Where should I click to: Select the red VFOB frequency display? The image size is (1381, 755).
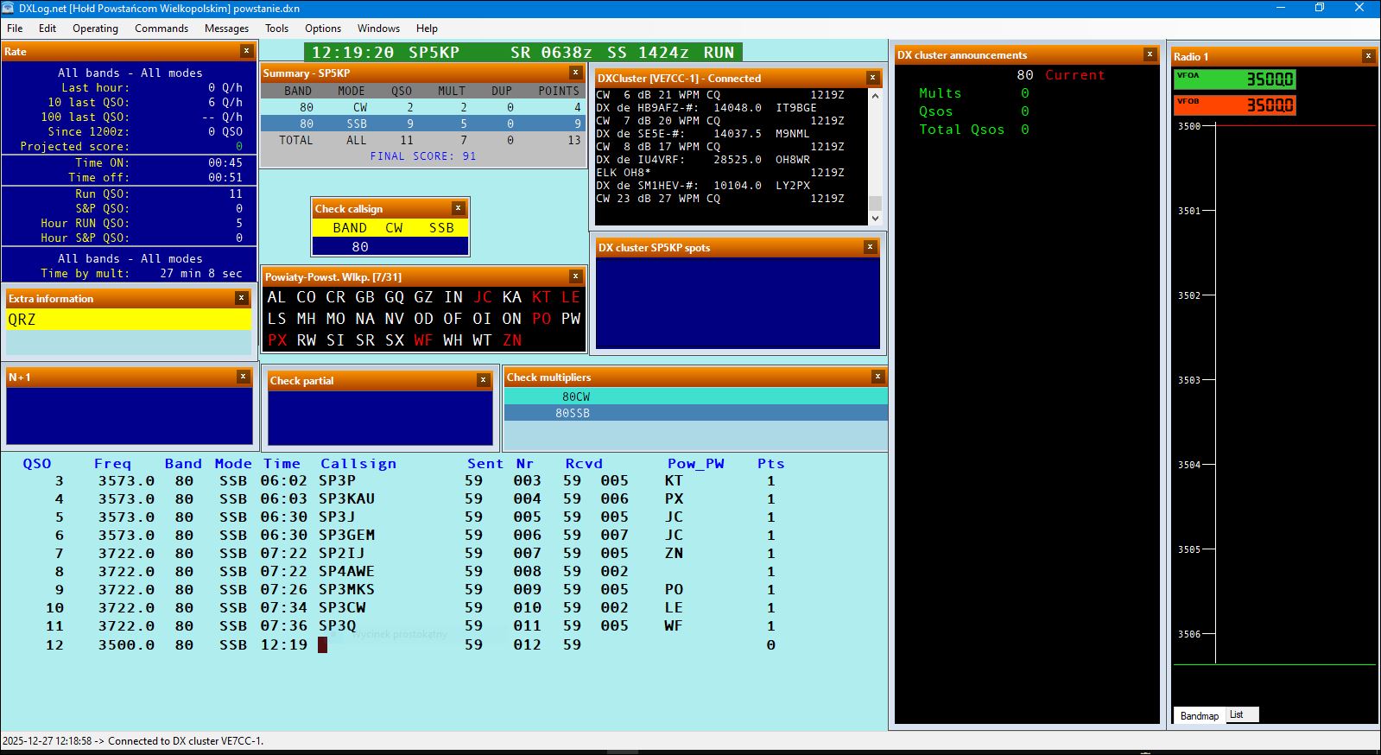point(1235,105)
